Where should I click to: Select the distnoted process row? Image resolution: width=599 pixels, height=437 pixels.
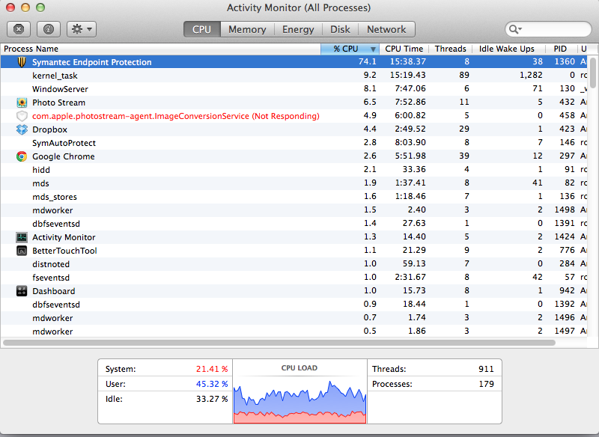click(x=294, y=264)
